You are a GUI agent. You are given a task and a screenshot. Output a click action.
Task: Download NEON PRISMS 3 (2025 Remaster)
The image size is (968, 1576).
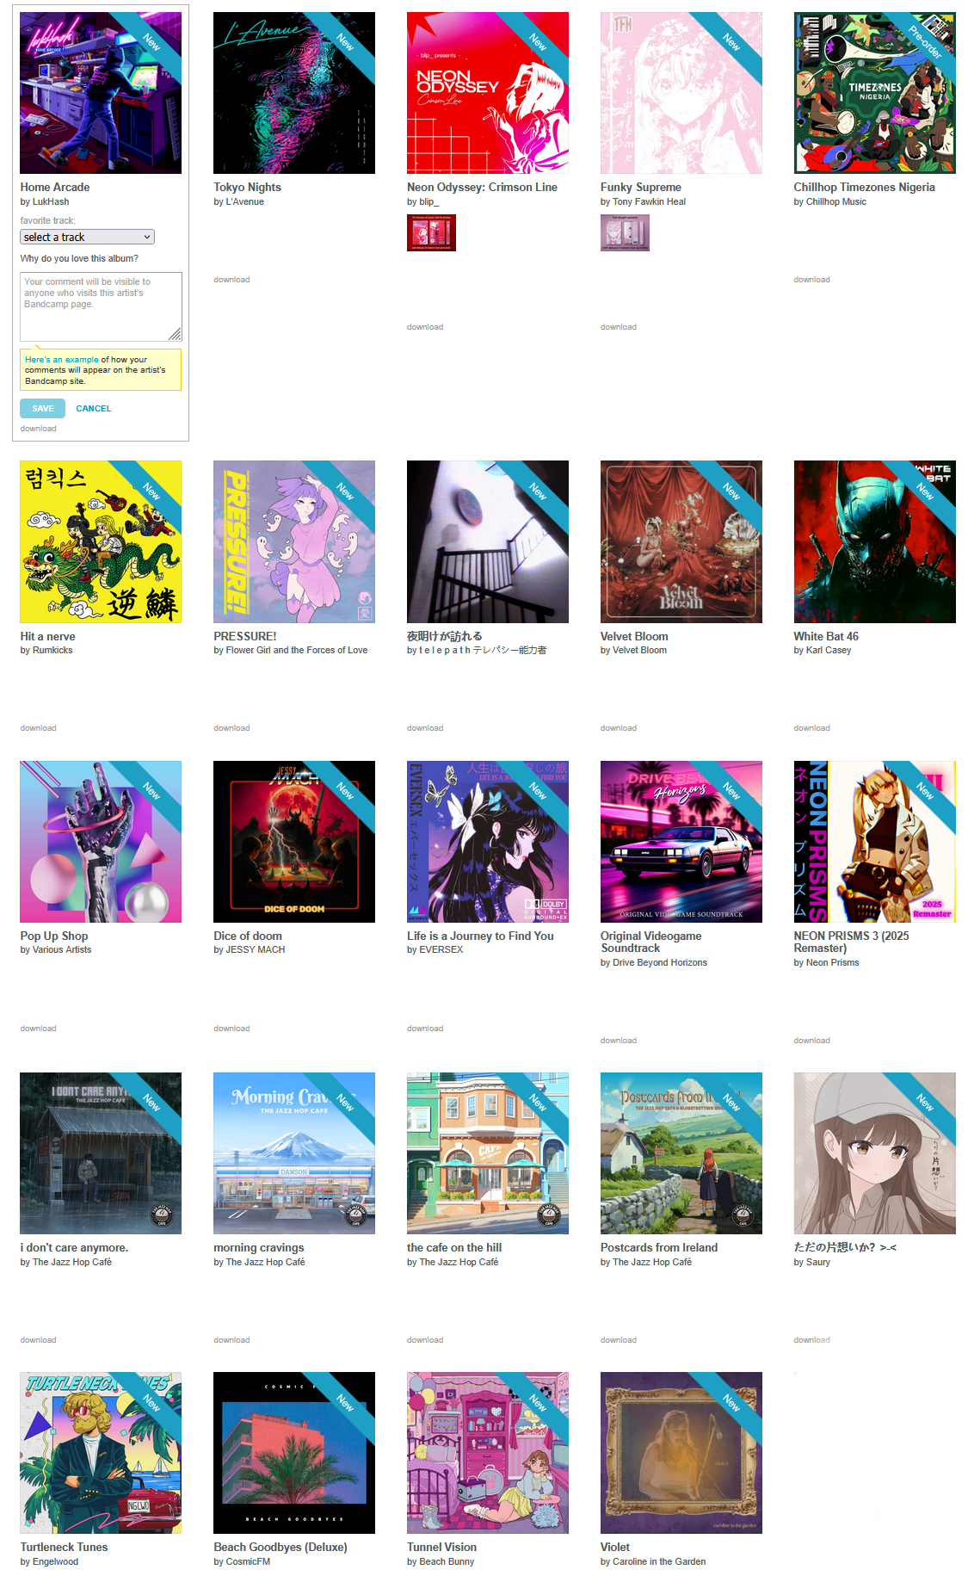tap(812, 1041)
